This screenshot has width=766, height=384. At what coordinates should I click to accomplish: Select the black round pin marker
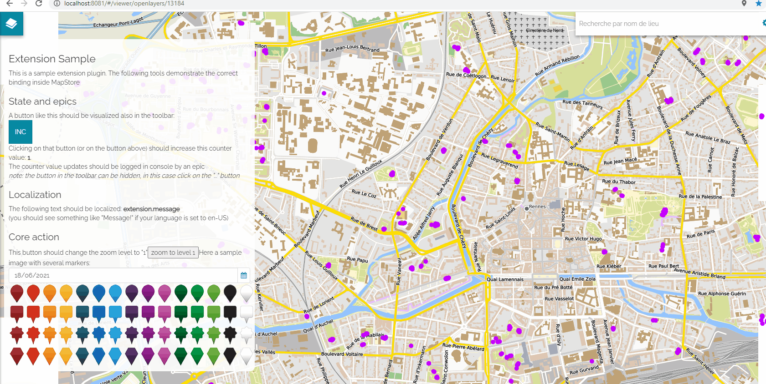(x=230, y=293)
